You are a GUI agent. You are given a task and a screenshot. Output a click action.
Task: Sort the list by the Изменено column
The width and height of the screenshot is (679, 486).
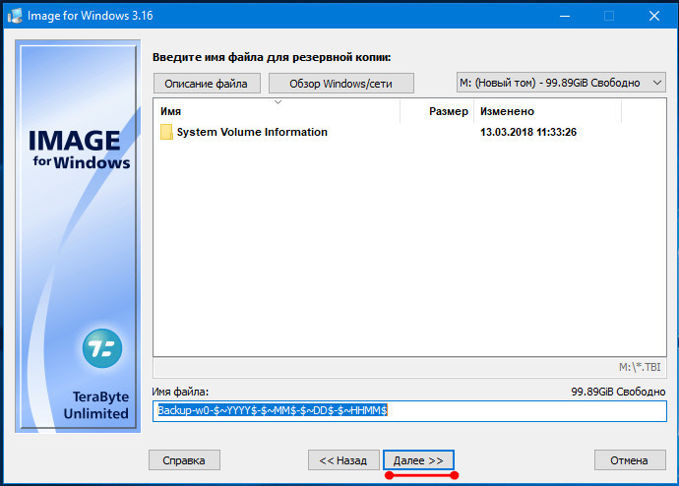[x=507, y=111]
